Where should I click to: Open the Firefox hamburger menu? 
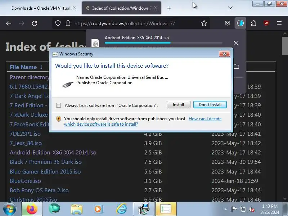279,23
